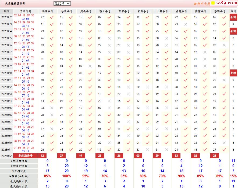The image size is (238, 188).
Task: Click the X beside 17 in row 2025068
Action: tap(52, 129)
